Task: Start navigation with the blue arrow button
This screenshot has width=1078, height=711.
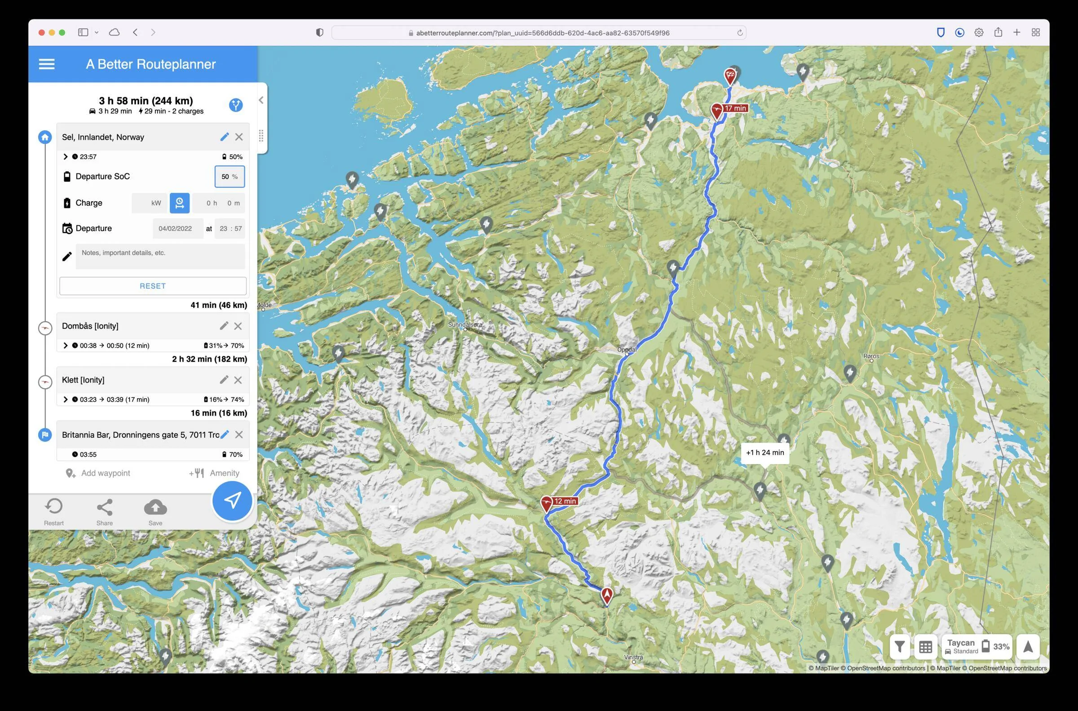Action: 232,501
